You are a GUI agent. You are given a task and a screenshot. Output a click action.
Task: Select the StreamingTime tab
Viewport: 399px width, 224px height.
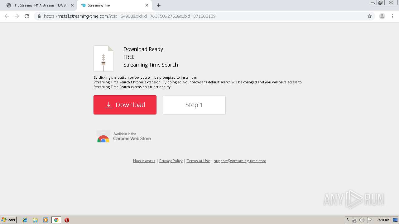(x=114, y=5)
